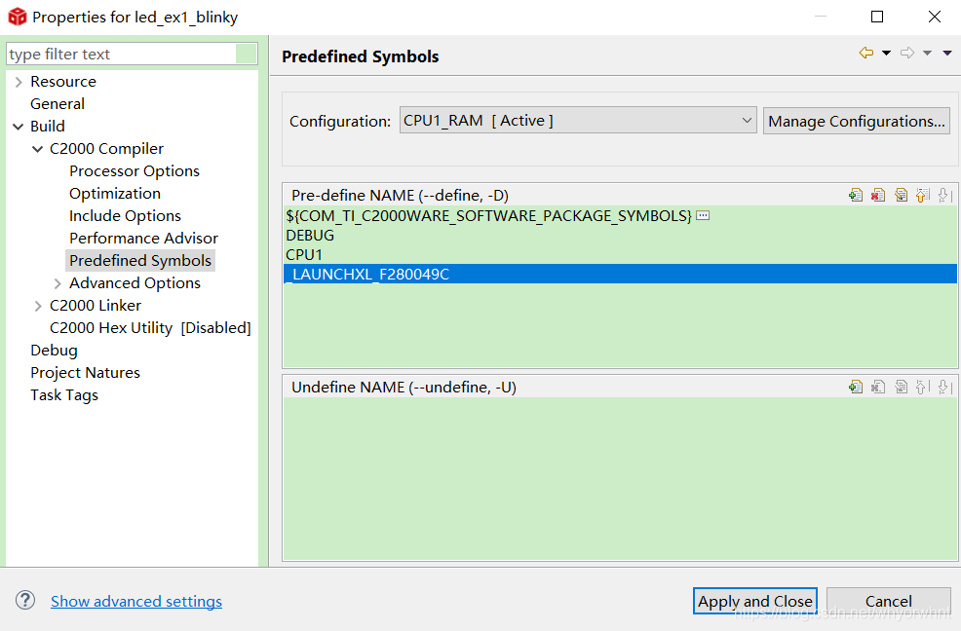Viewport: 961px width, 631px height.
Task: Click Add icon in Pre-define NAME toolbar
Action: pos(856,195)
